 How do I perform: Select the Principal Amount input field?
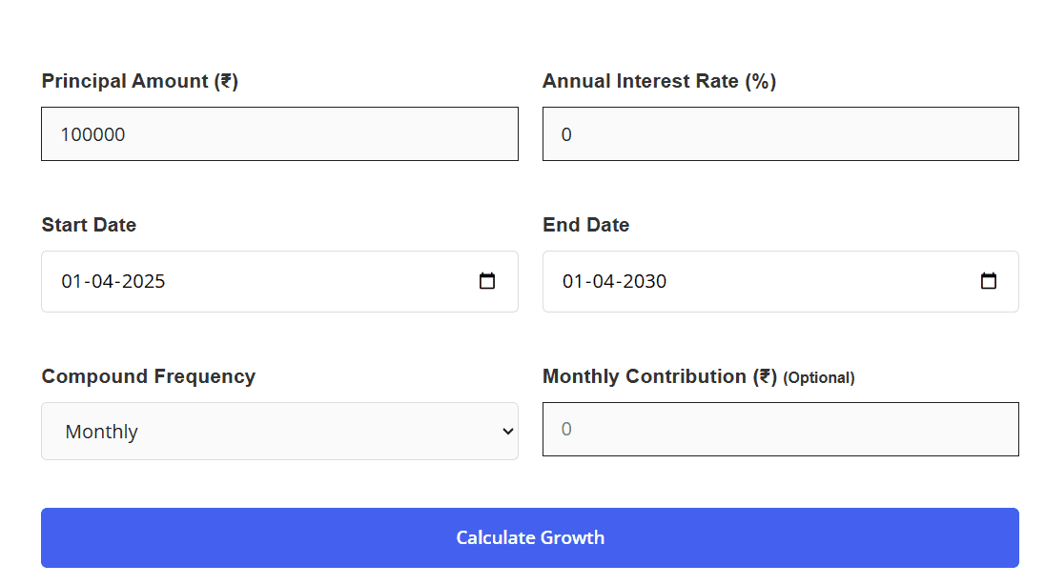pyautogui.click(x=279, y=133)
